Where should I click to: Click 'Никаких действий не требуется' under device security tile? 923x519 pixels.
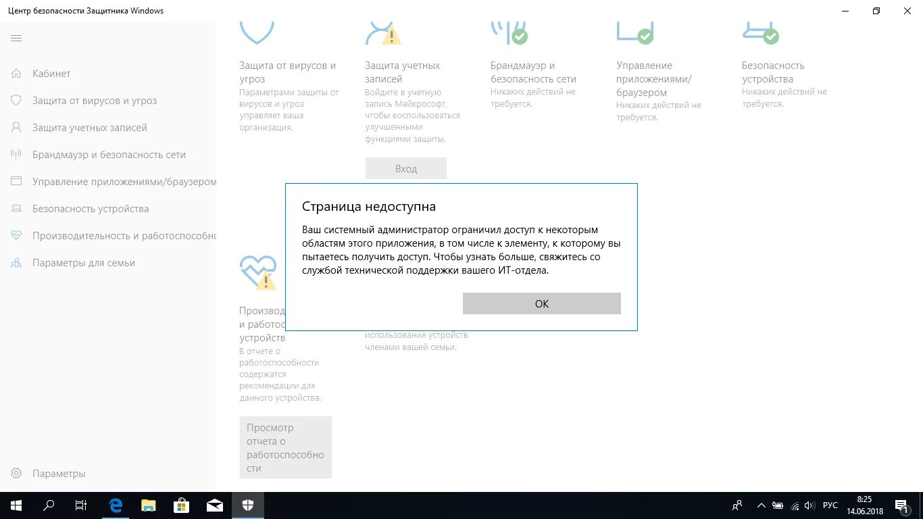coord(784,98)
